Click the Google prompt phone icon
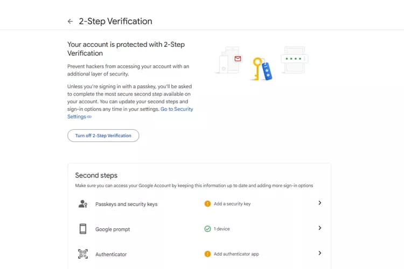The width and height of the screenshot is (404, 269). click(83, 229)
